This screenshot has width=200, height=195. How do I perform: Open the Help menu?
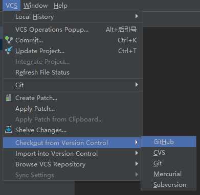[x=61, y=6]
